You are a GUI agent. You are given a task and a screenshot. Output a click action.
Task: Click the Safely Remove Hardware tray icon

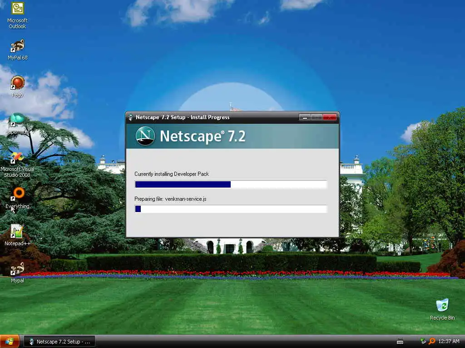(x=423, y=341)
